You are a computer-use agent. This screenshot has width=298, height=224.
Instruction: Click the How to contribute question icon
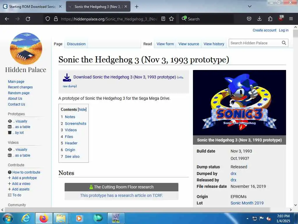tap(10, 172)
